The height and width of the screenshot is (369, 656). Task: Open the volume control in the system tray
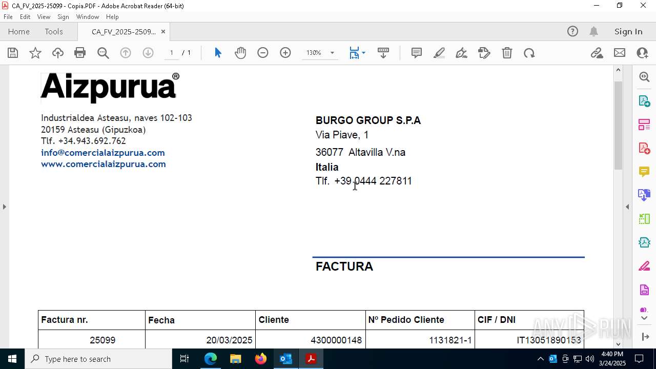589,359
